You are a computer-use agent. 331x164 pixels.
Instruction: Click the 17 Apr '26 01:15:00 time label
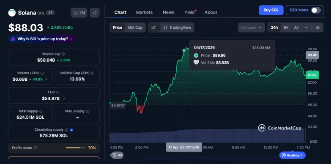click(184, 147)
